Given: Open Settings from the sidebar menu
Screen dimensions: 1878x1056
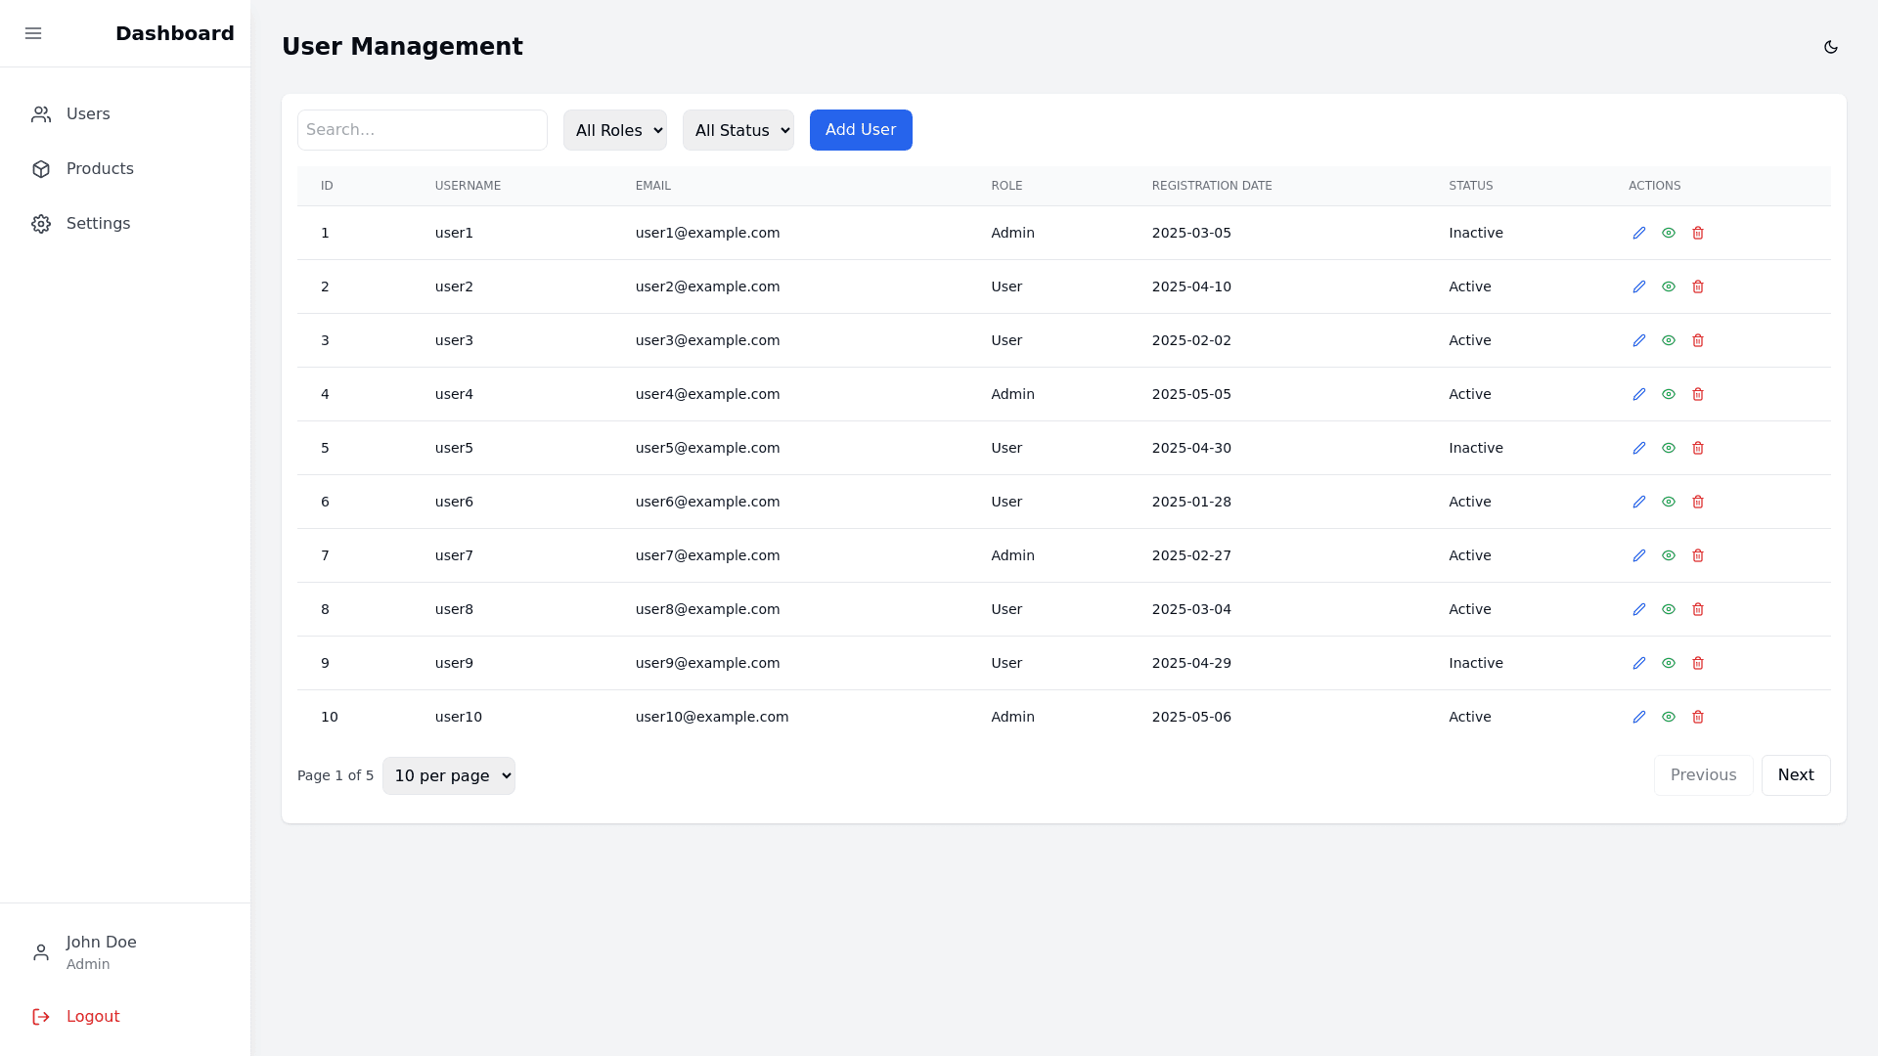Looking at the screenshot, I should coord(98,224).
